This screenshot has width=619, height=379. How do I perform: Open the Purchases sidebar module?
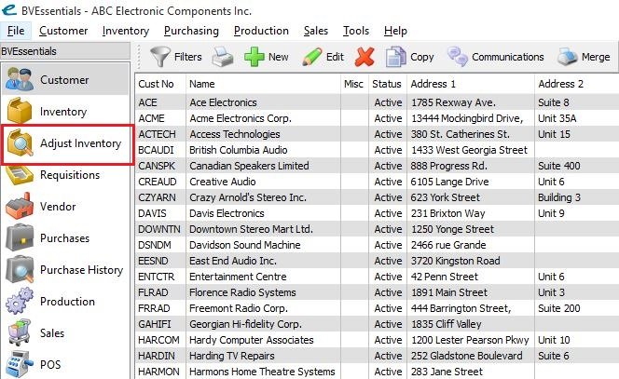tap(65, 238)
